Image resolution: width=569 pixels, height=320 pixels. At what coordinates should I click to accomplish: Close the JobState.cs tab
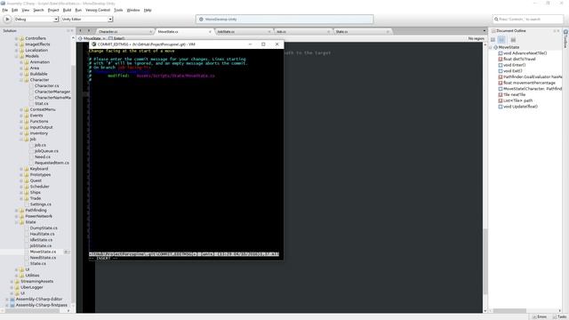click(269, 32)
